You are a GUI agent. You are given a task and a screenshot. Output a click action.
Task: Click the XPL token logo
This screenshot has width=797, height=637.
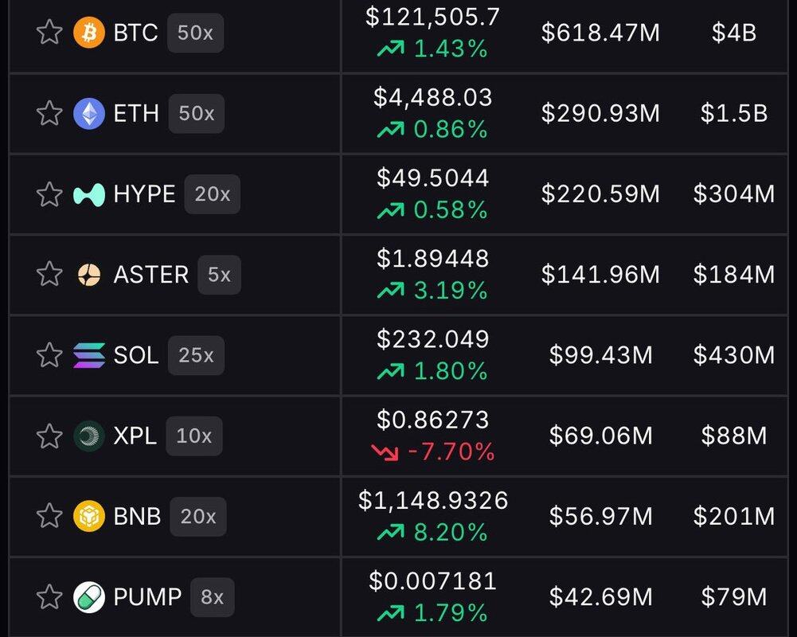click(89, 436)
